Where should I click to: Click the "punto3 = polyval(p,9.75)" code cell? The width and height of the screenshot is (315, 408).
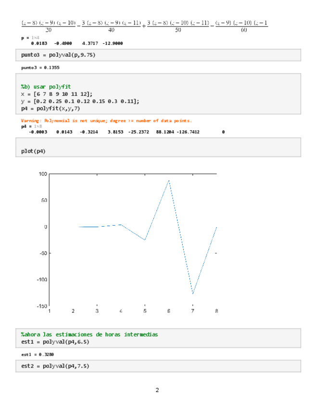pyautogui.click(x=58, y=55)
